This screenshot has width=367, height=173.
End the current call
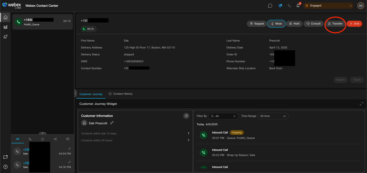click(354, 24)
